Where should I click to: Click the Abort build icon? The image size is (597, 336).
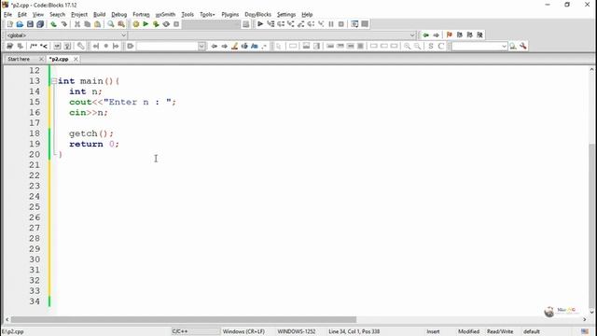[x=176, y=24]
